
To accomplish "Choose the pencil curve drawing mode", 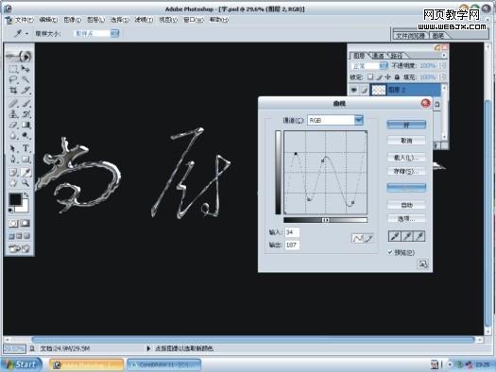I will pos(368,238).
